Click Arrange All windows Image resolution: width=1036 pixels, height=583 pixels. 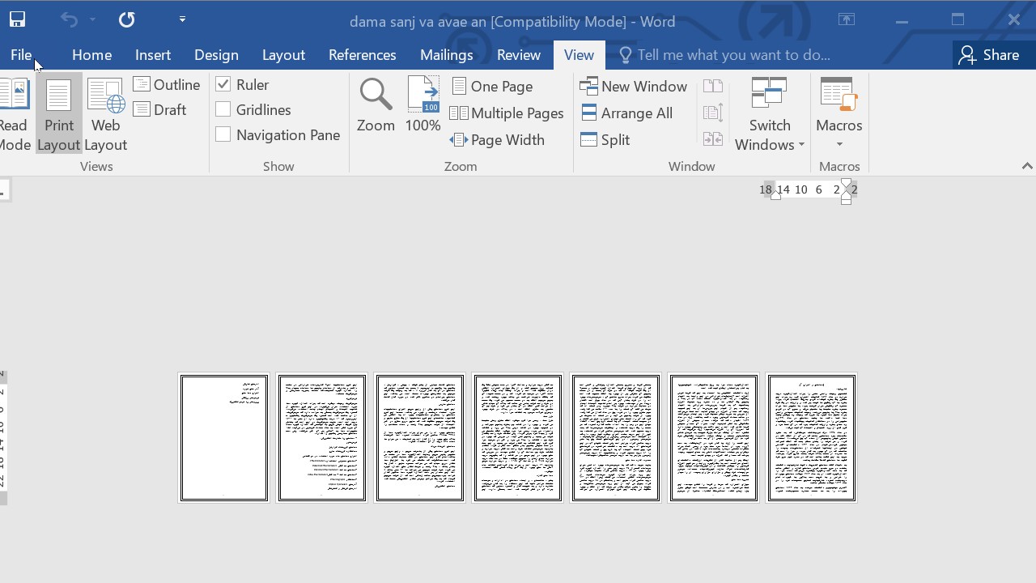tap(627, 113)
